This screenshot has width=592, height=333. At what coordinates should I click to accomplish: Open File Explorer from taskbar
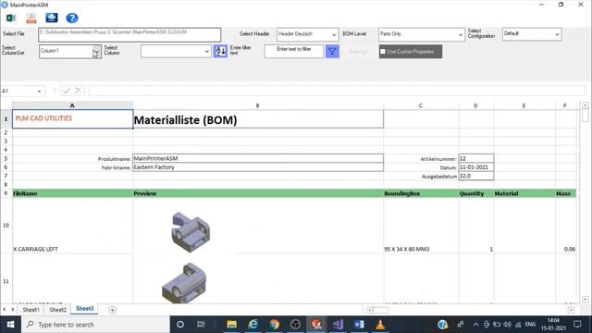[x=231, y=325]
